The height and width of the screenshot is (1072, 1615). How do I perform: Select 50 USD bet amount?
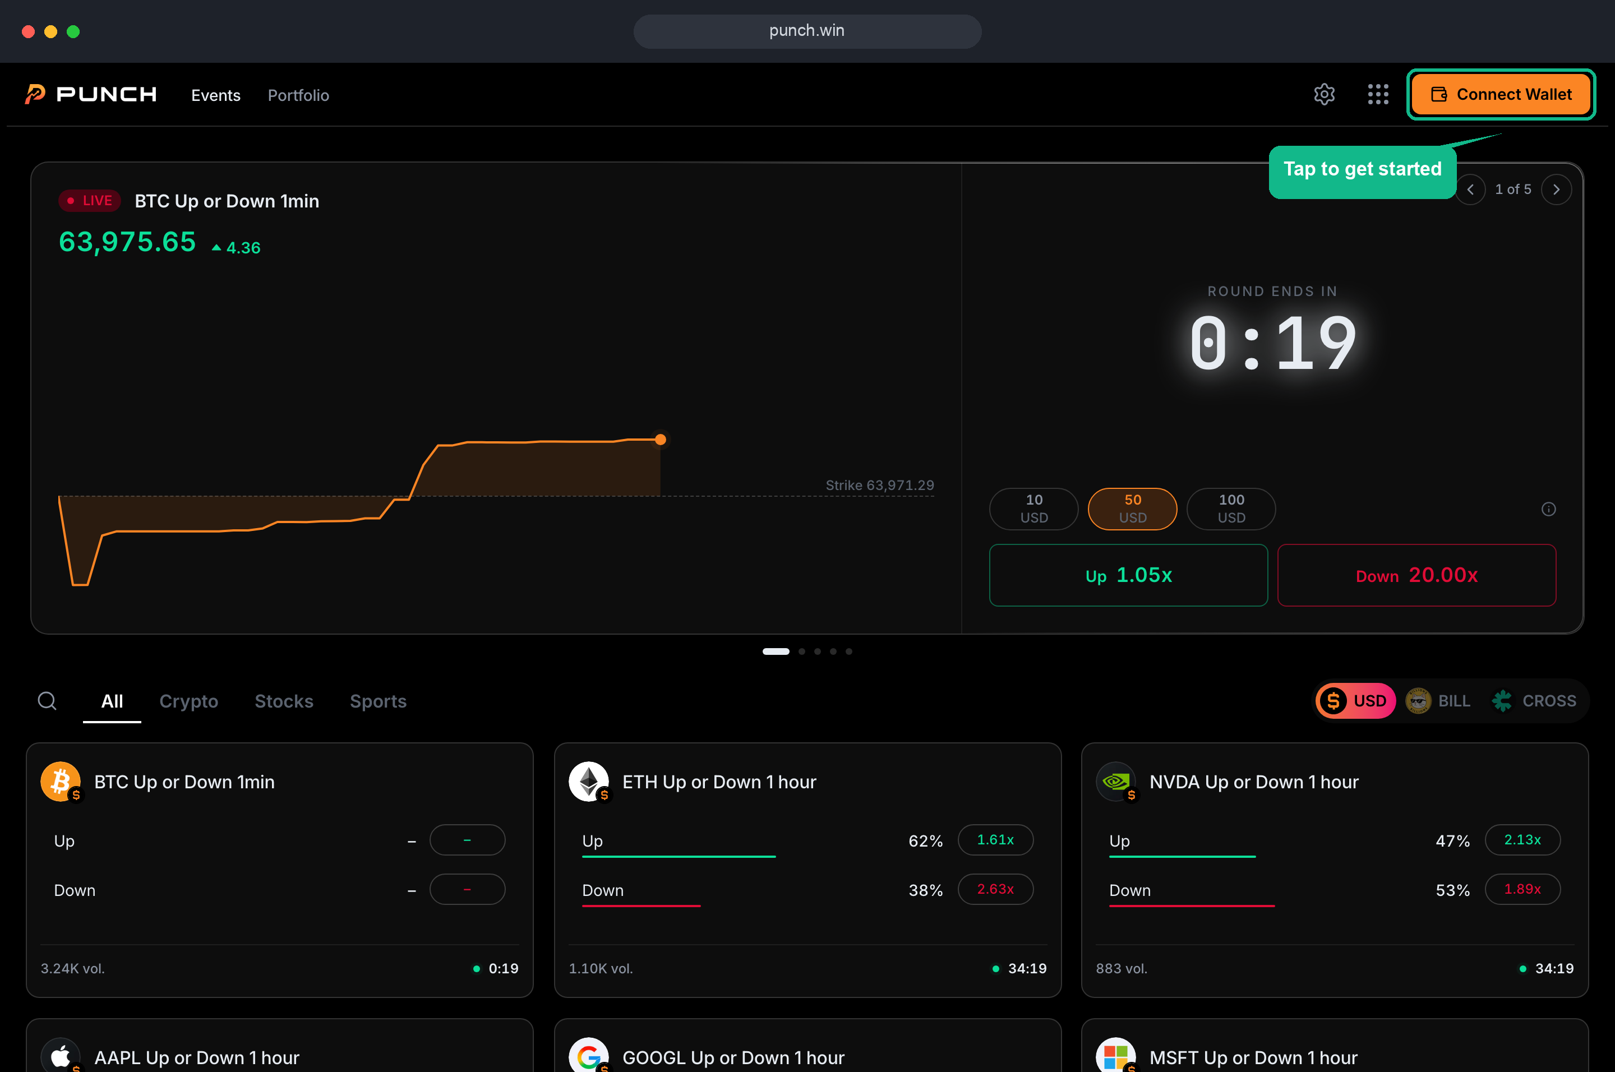tap(1132, 509)
